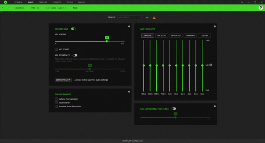
Task: Click the 1kHz equalizer slider handle
Action: 170,65
